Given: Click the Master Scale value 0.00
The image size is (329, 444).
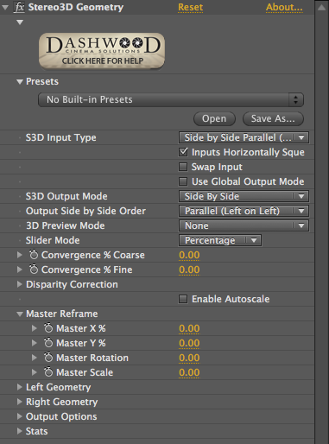Looking at the screenshot, I should click(189, 372).
